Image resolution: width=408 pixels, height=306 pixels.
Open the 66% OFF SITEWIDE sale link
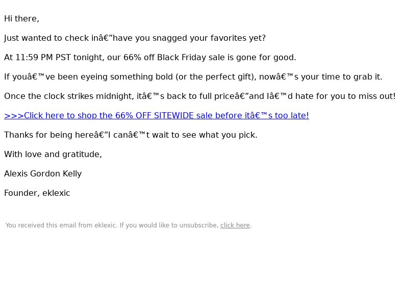pyautogui.click(x=157, y=116)
